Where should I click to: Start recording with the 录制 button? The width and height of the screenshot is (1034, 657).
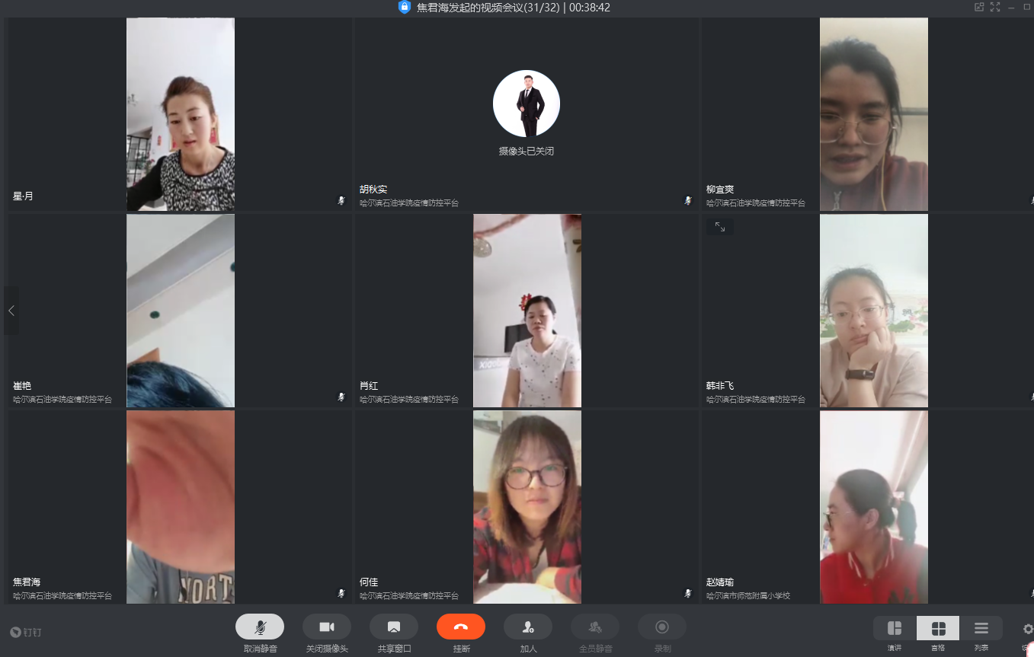point(662,627)
